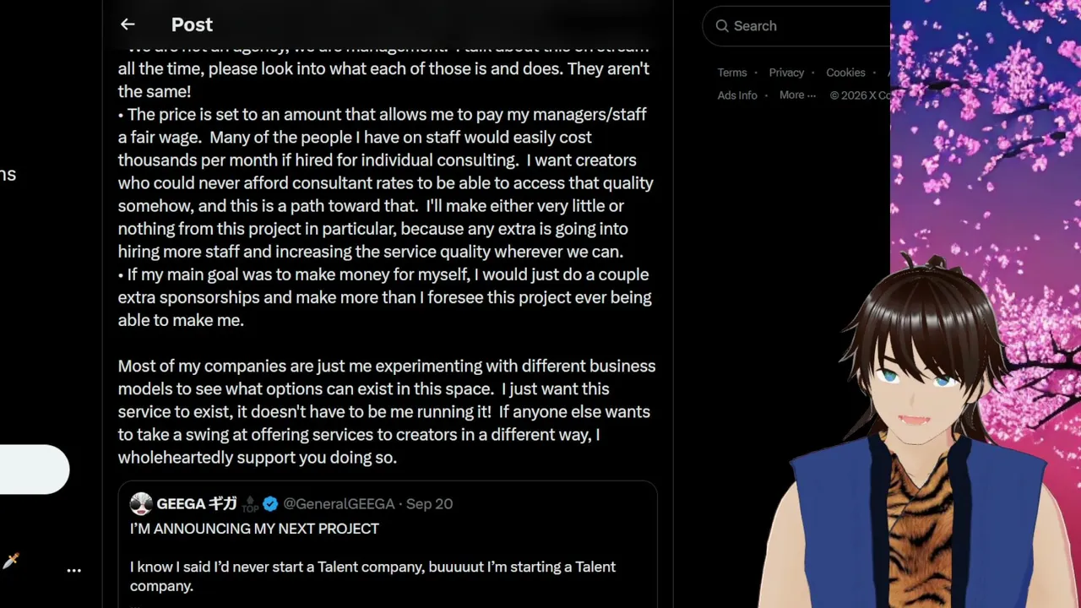Open the three-dot account menu at bottom left
The image size is (1081, 608).
click(74, 570)
